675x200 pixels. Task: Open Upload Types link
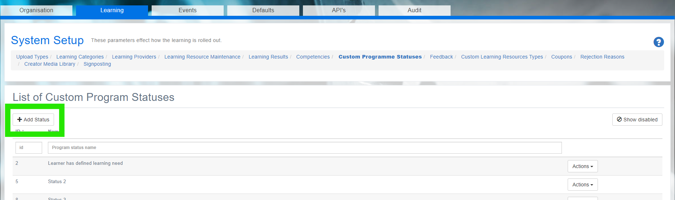pos(32,57)
